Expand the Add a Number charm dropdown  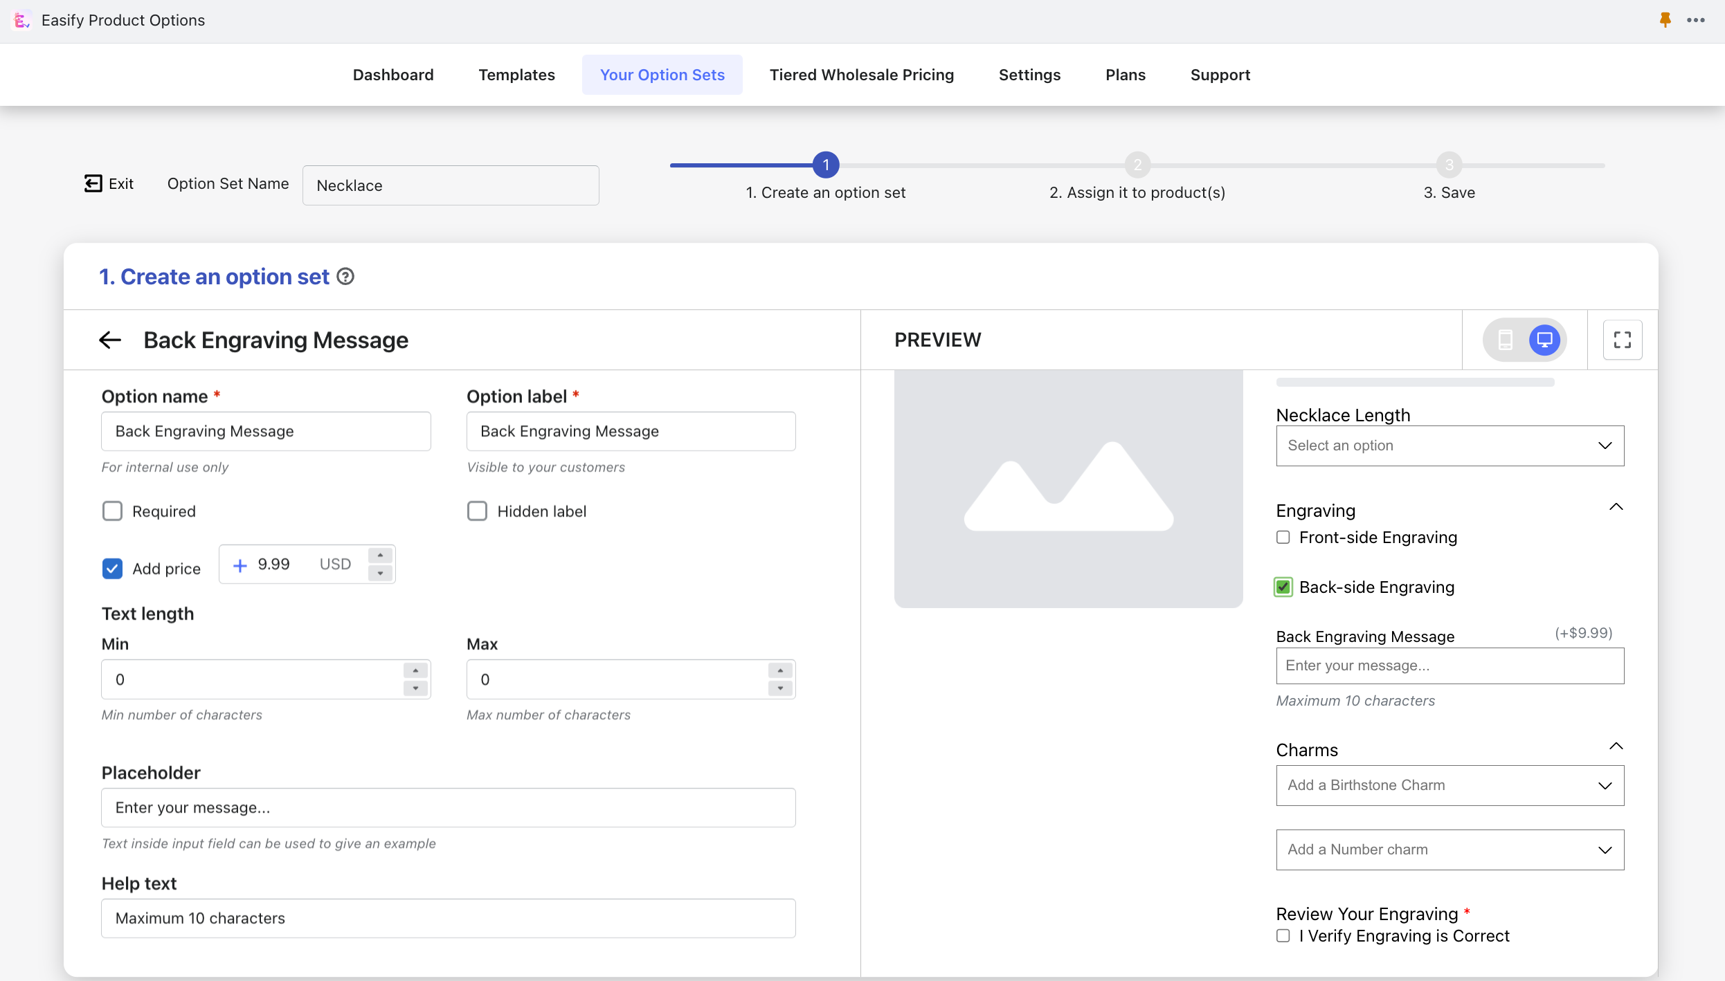pos(1605,850)
